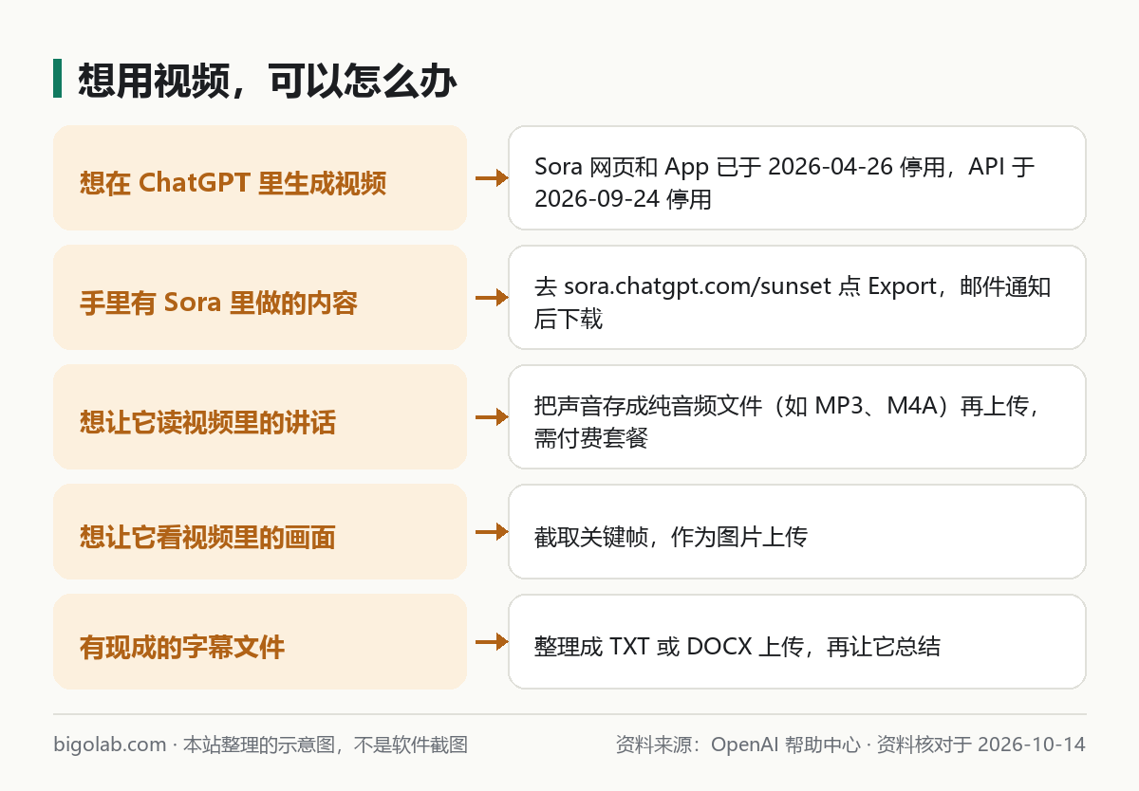Select the card '有现成的字幕文件'
Screen dimensions: 1139x791
click(x=260, y=642)
